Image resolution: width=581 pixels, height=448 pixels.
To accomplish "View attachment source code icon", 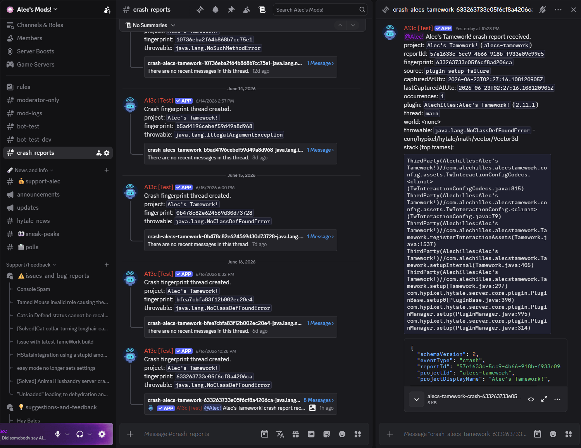I will 531,399.
